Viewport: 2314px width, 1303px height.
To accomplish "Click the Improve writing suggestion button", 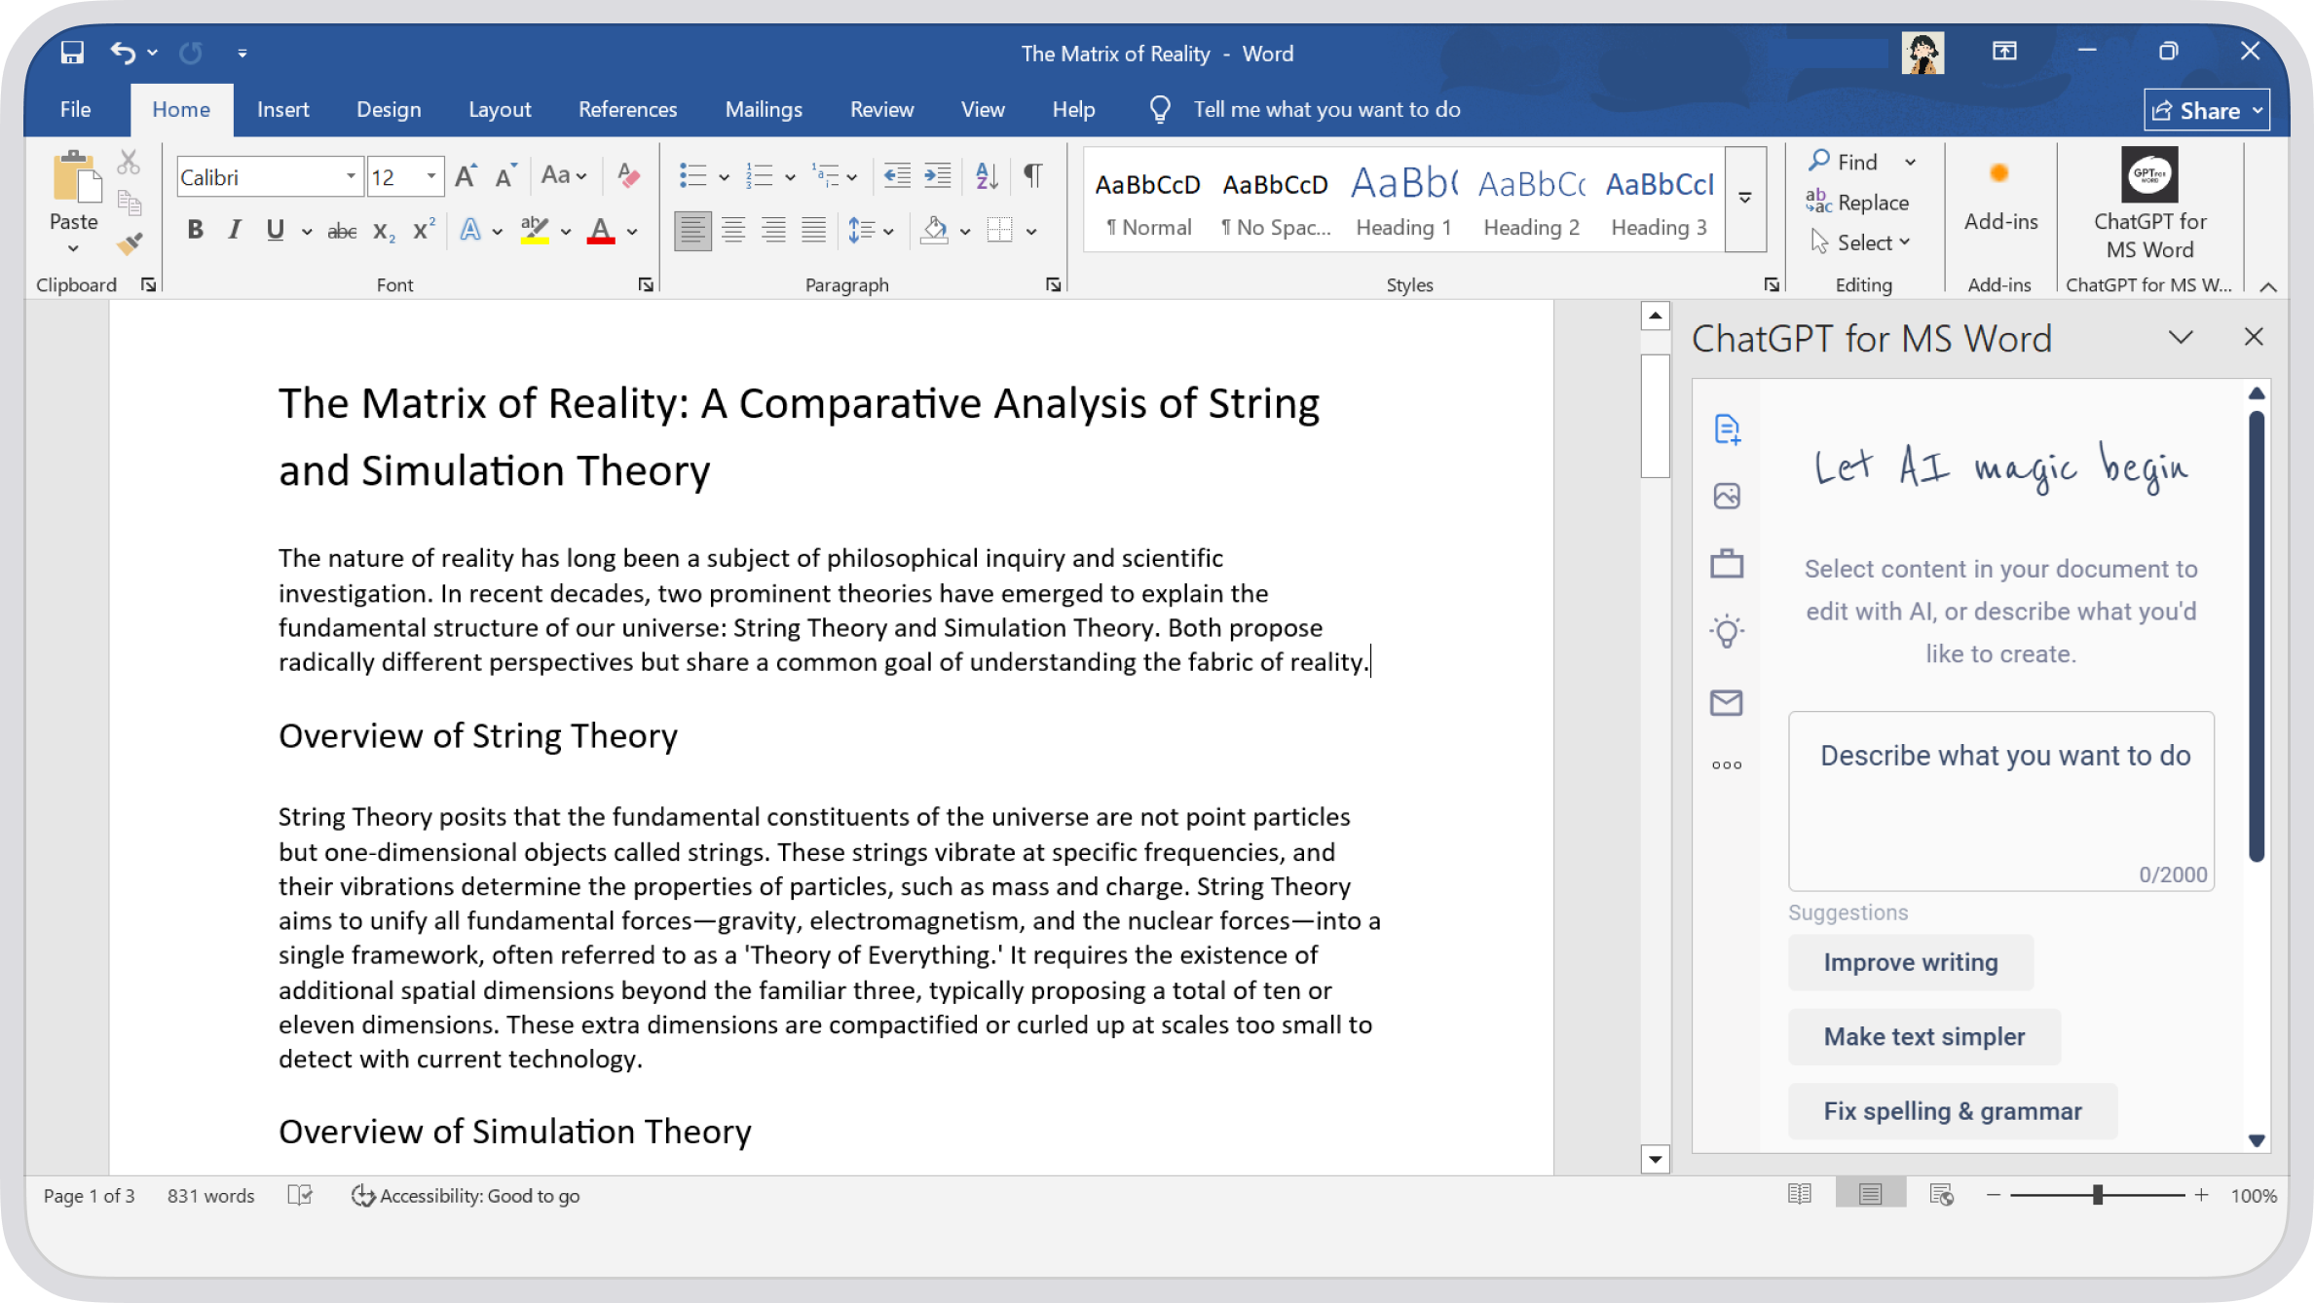I will (1910, 962).
